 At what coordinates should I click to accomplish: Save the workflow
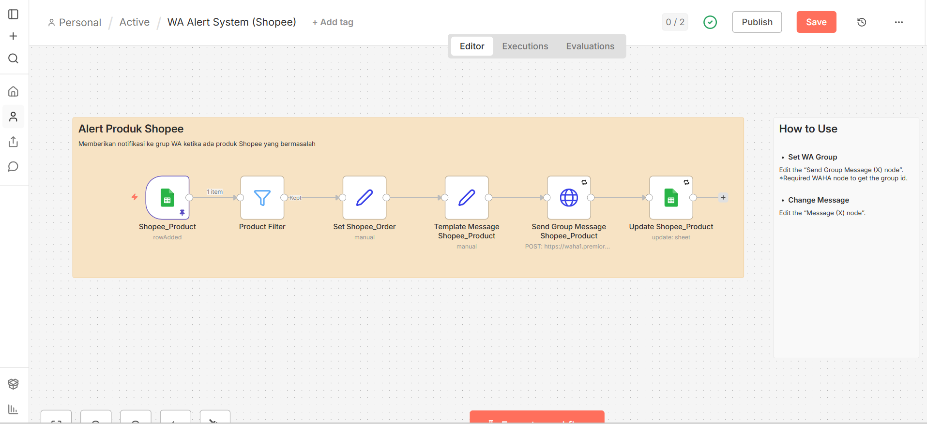[816, 22]
